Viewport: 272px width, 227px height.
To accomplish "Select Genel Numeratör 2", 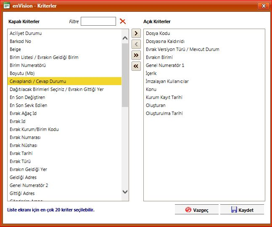I will [64, 185].
